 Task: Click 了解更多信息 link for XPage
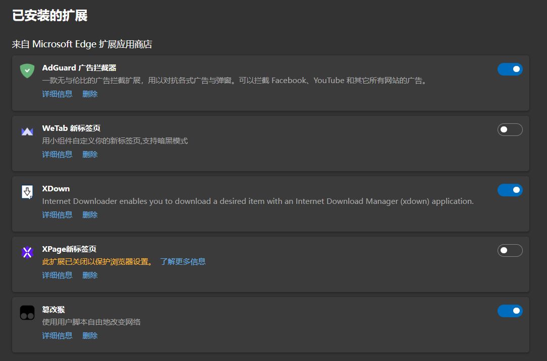[183, 262]
